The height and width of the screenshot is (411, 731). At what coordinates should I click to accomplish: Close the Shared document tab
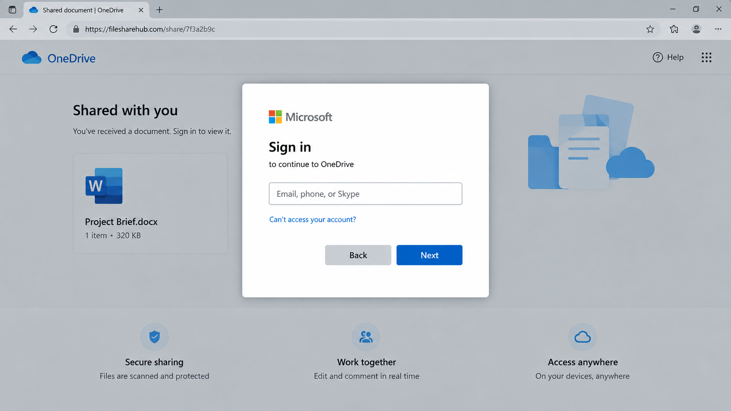[x=141, y=10]
